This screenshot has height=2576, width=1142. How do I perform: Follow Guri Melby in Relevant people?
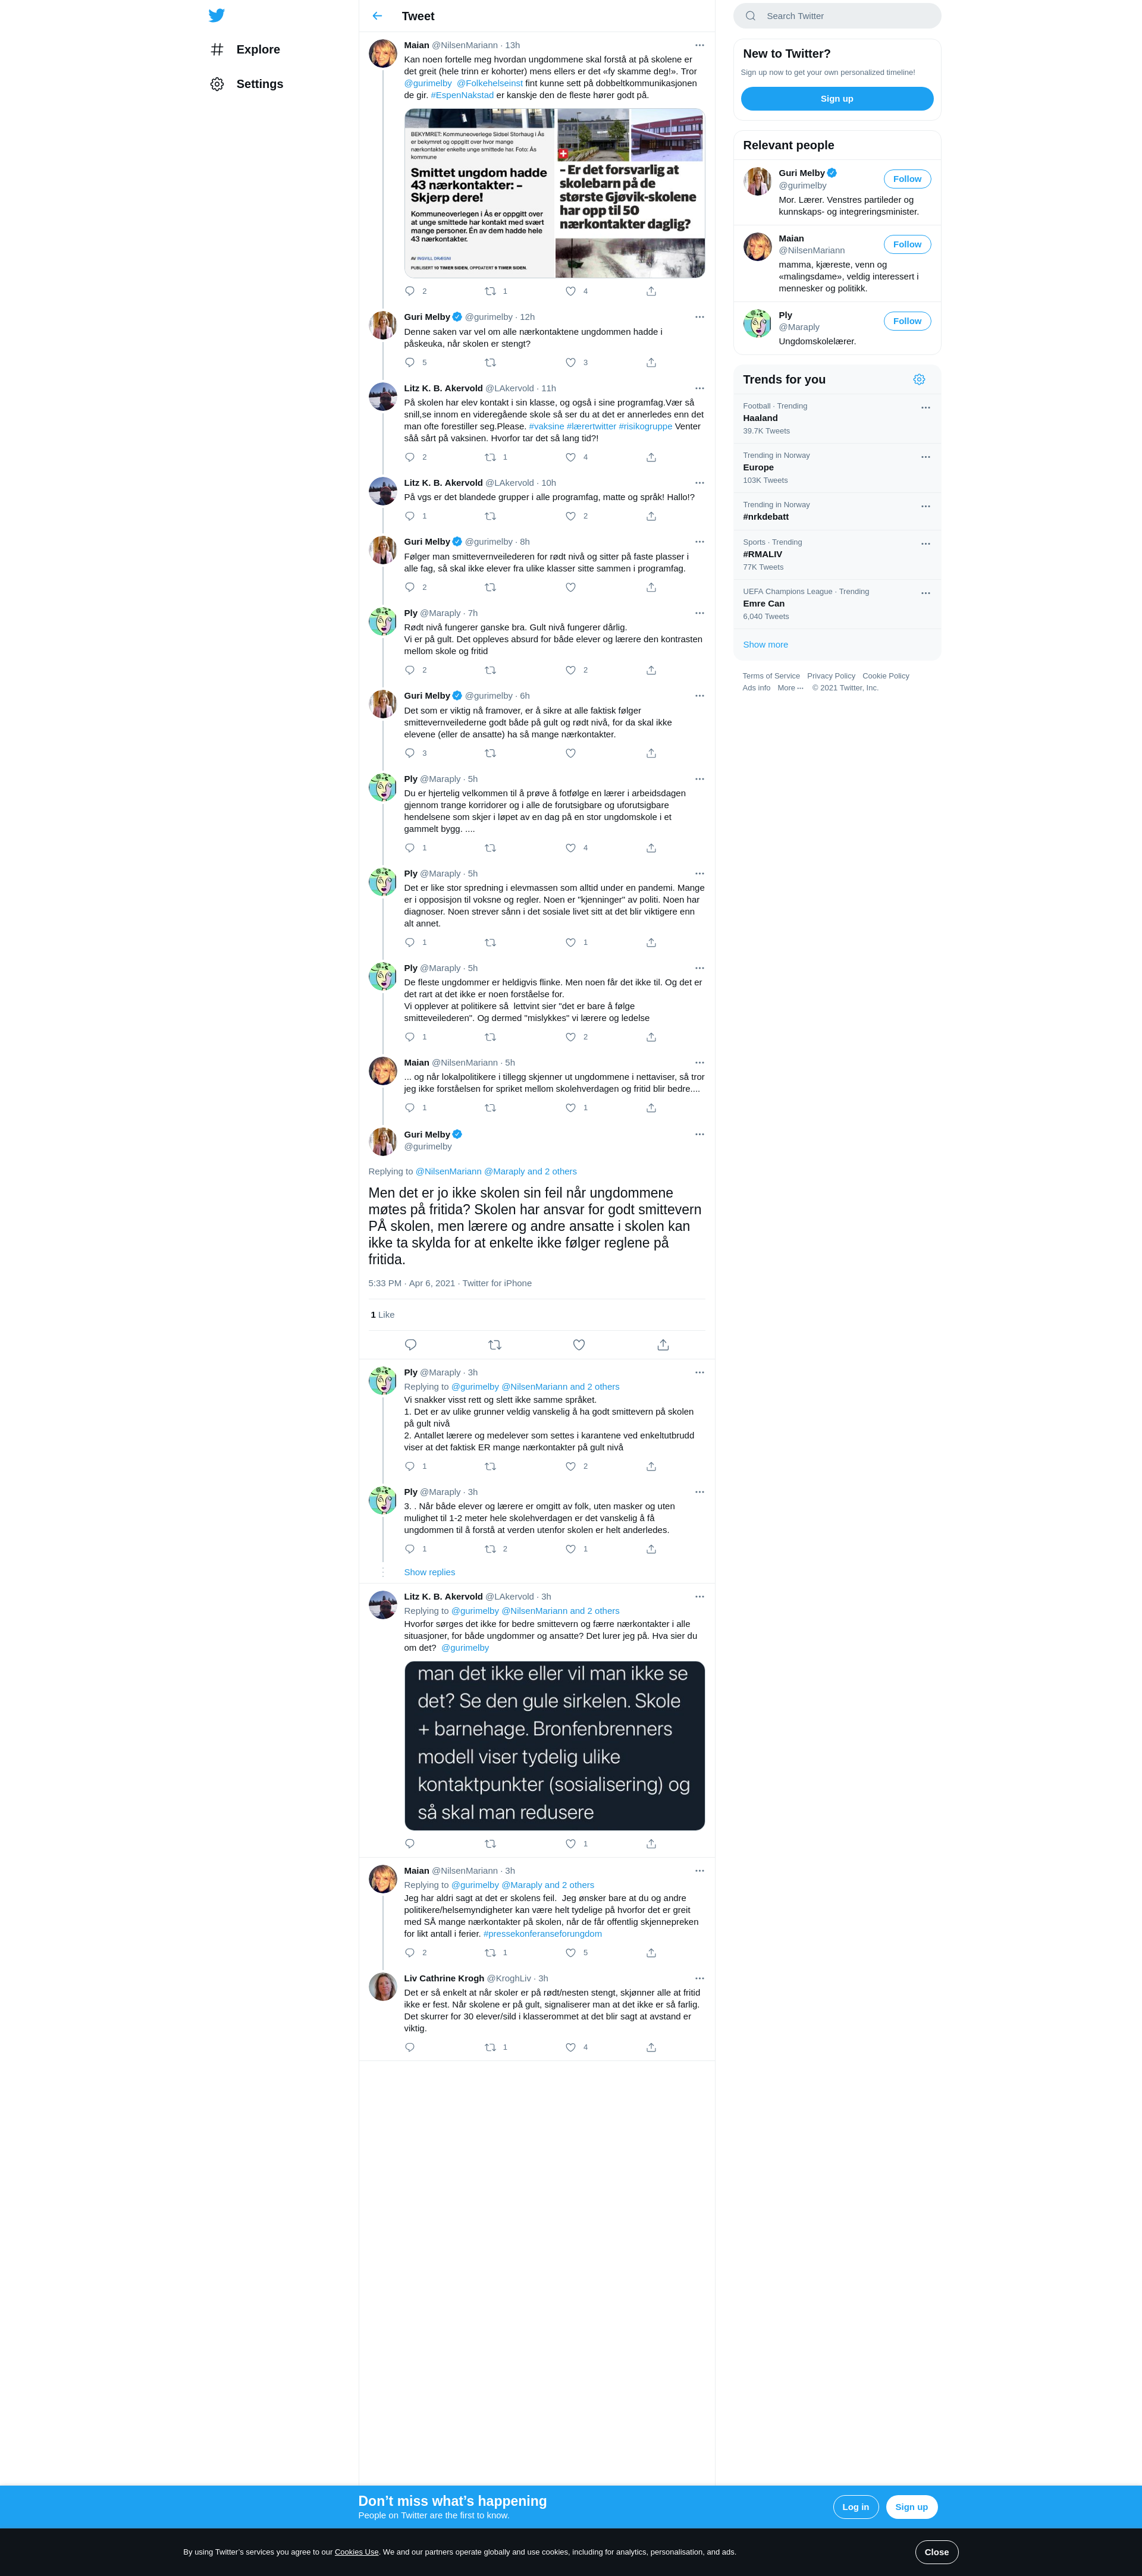pos(907,179)
